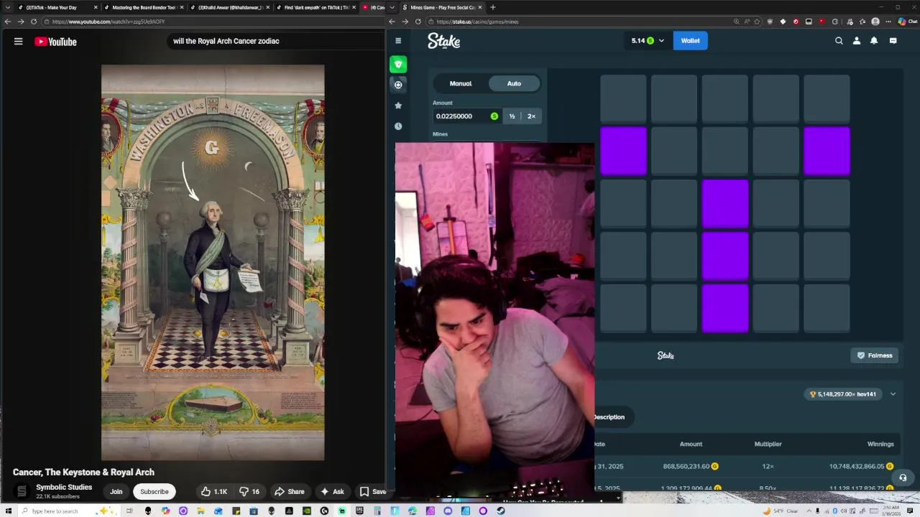Image resolution: width=920 pixels, height=517 pixels.
Task: Select the purple tile in second row, first column
Action: (623, 151)
